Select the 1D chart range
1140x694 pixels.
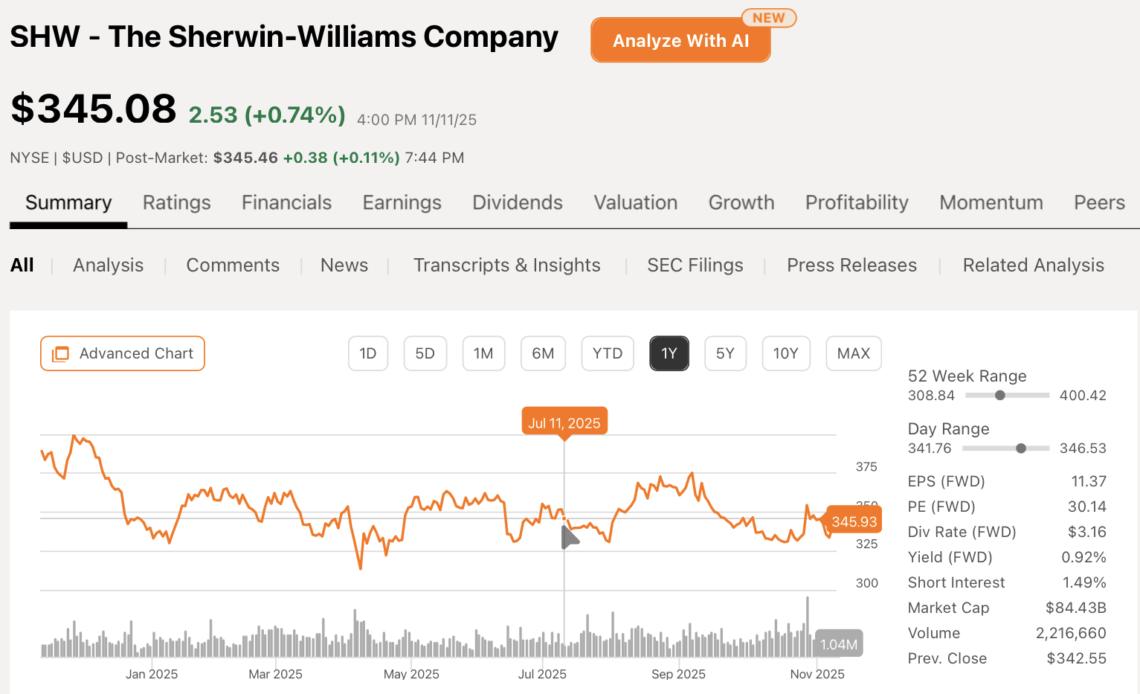pos(368,353)
